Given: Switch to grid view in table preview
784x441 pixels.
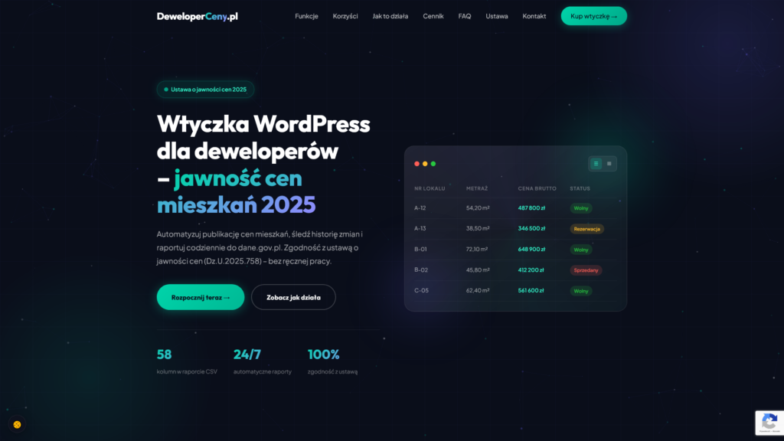Looking at the screenshot, I should pyautogui.click(x=609, y=164).
